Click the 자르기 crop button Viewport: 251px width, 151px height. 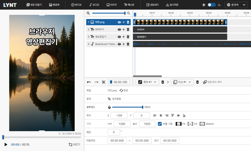tap(74, 145)
